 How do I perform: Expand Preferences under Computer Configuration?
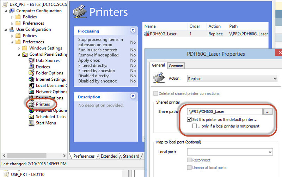[12, 24]
